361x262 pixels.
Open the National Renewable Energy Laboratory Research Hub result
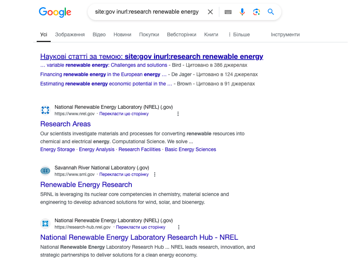(139, 238)
